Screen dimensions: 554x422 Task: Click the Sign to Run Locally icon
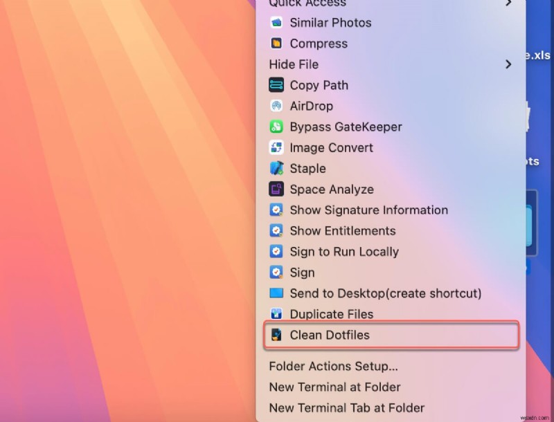pyautogui.click(x=276, y=252)
